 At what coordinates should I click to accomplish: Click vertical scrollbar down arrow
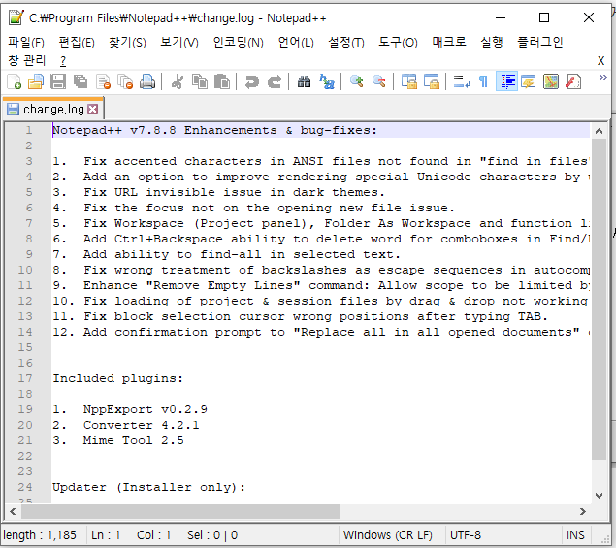599,496
